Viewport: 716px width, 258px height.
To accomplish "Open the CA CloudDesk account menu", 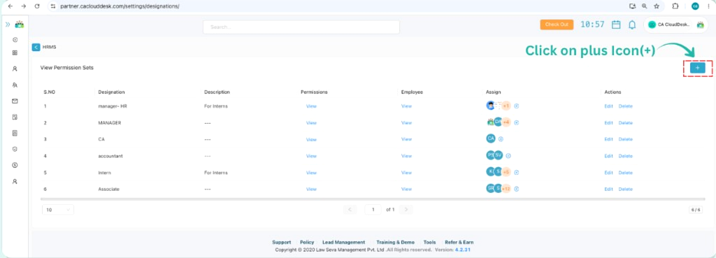I will coord(676,24).
